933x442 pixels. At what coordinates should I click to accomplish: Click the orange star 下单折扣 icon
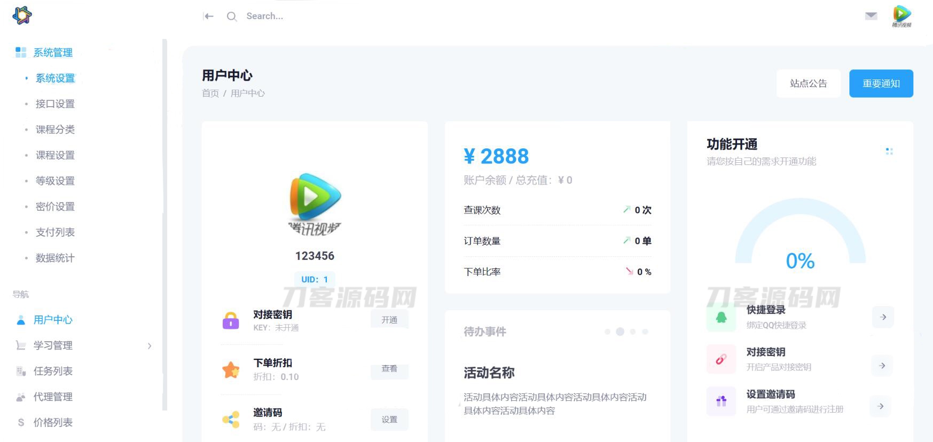tap(231, 369)
